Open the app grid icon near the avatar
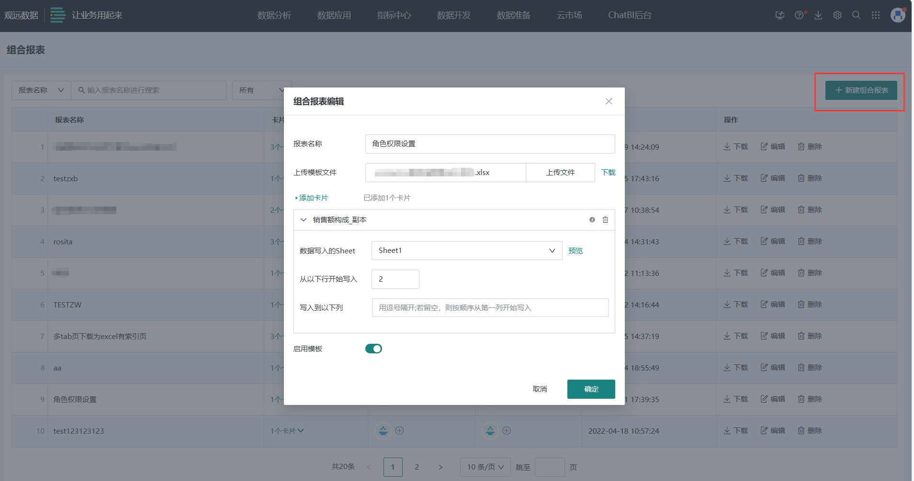This screenshot has height=481, width=914. pos(876,15)
